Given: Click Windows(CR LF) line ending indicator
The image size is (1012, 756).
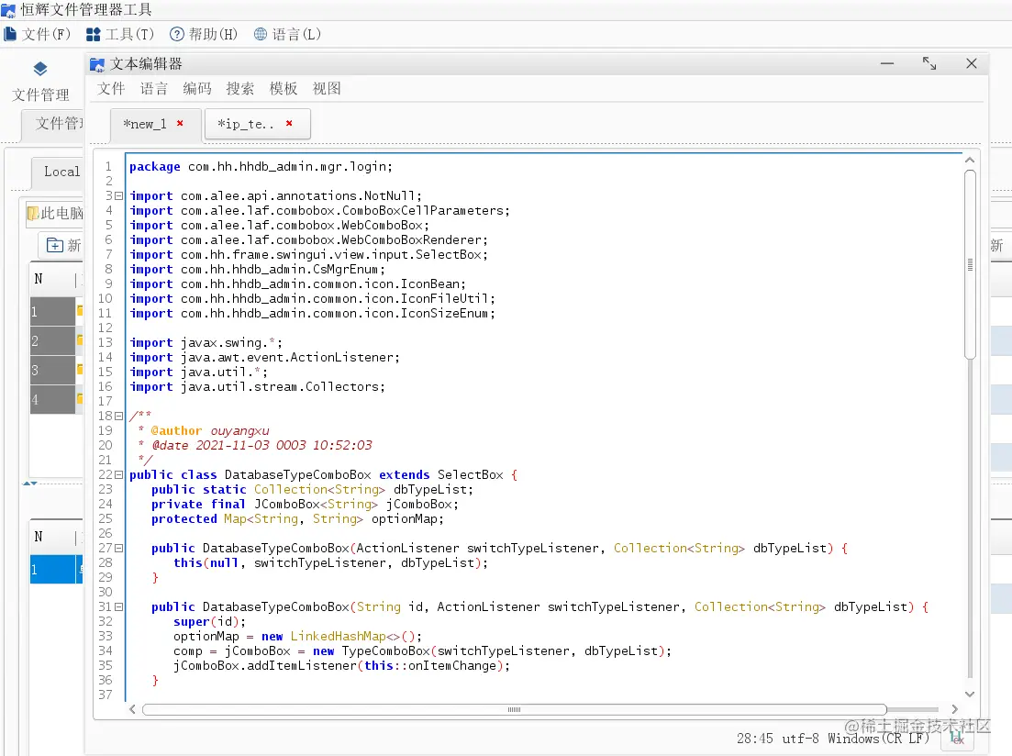Looking at the screenshot, I should click(x=878, y=739).
